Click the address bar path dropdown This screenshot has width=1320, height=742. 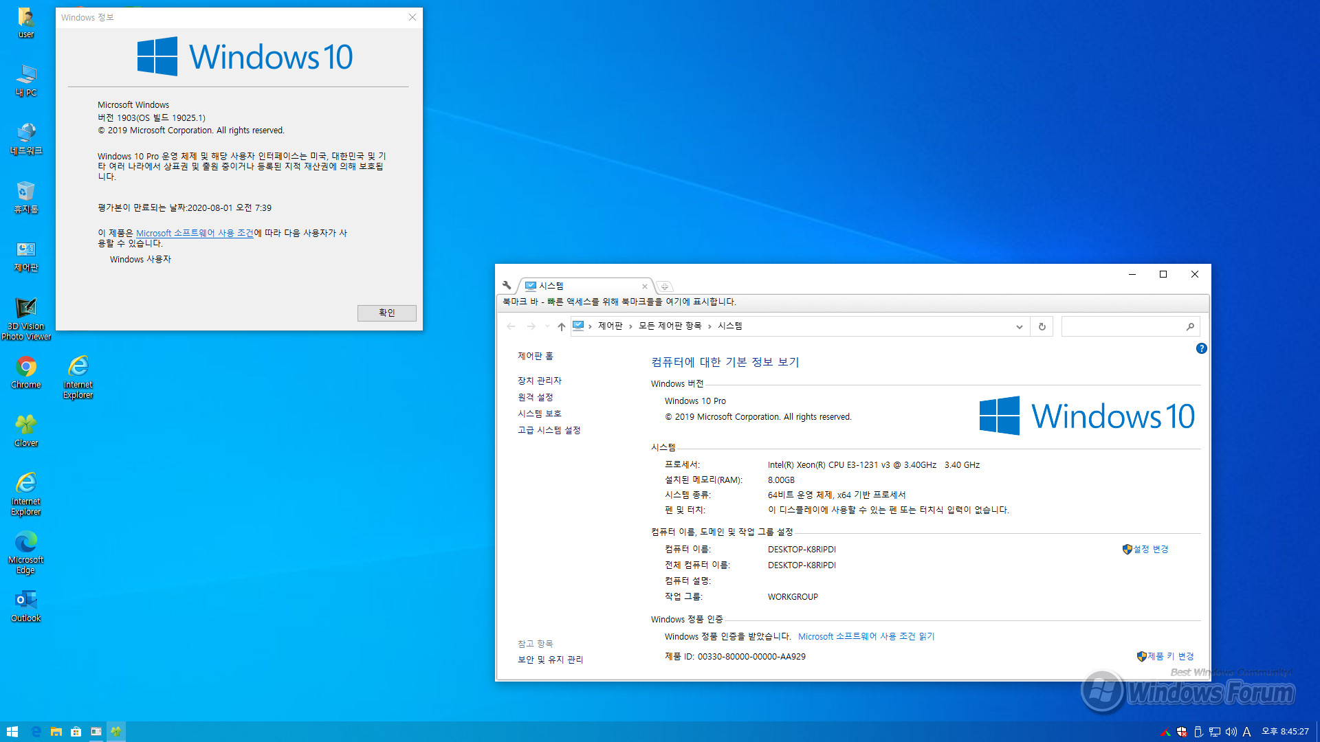pos(1019,326)
